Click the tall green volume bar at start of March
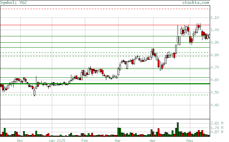This screenshot has width=229, height=142. pyautogui.click(x=118, y=132)
